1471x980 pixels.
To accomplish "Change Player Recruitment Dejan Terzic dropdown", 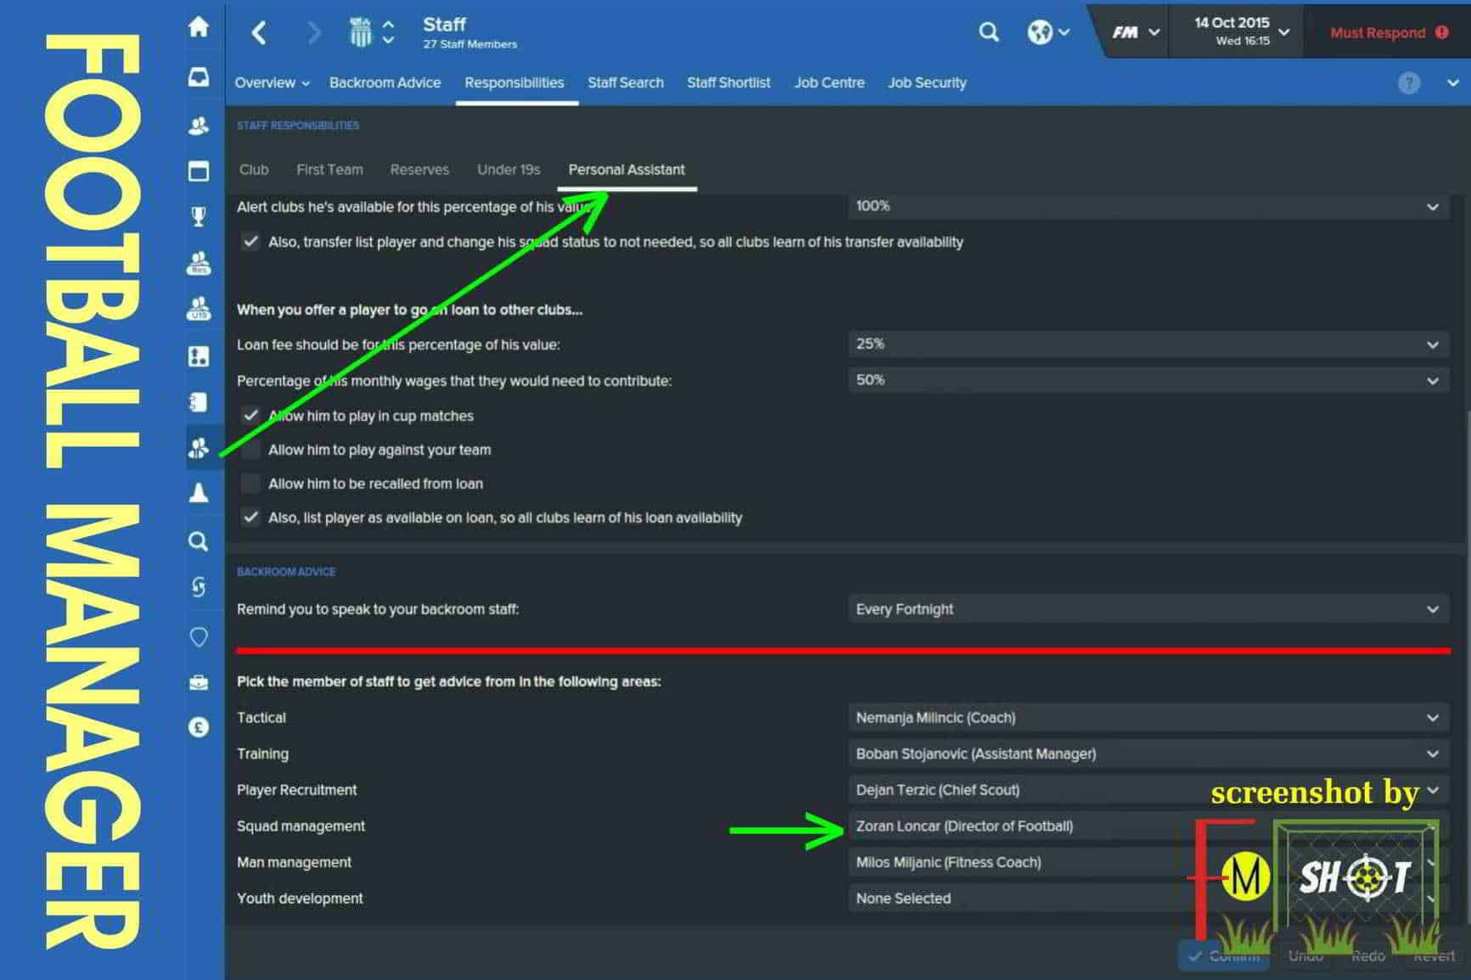I will 1148,790.
